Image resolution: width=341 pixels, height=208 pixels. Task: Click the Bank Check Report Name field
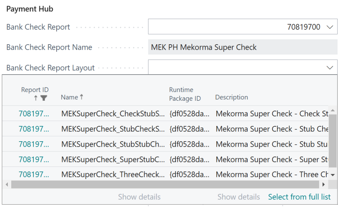239,47
